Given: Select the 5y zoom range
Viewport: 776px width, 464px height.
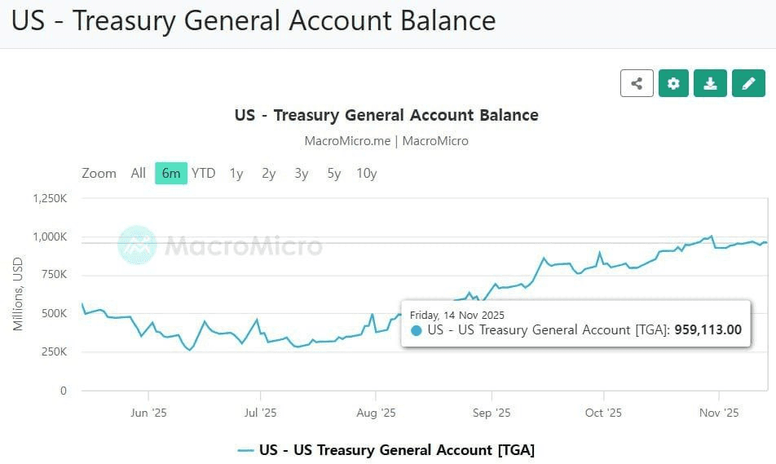Looking at the screenshot, I should point(334,173).
